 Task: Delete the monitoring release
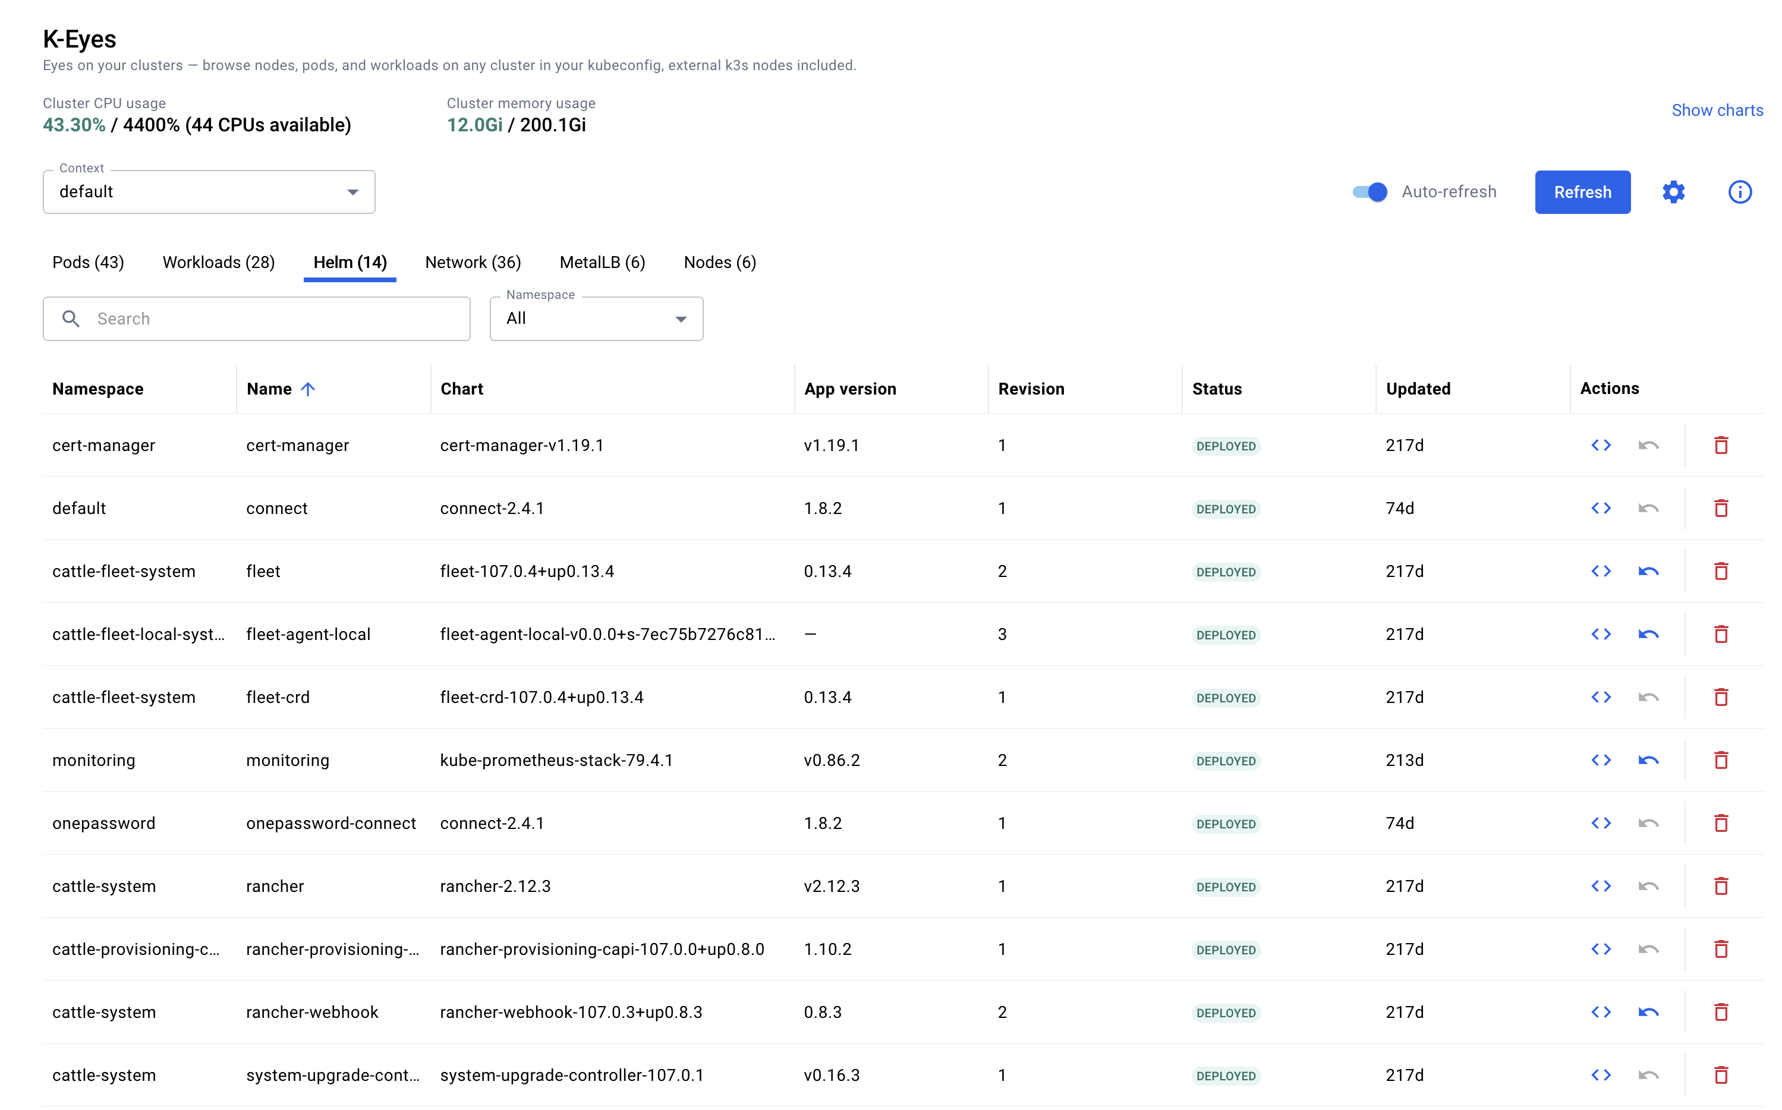coord(1720,760)
